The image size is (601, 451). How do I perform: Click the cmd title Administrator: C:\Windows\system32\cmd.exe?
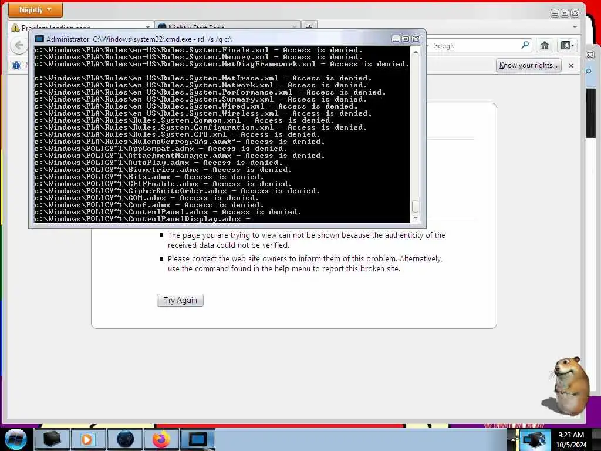click(x=139, y=39)
